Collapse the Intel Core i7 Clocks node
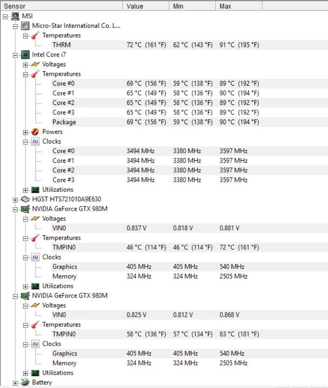 (x=26, y=142)
